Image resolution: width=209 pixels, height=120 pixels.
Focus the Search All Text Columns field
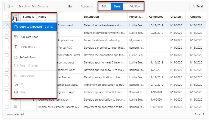40,6
